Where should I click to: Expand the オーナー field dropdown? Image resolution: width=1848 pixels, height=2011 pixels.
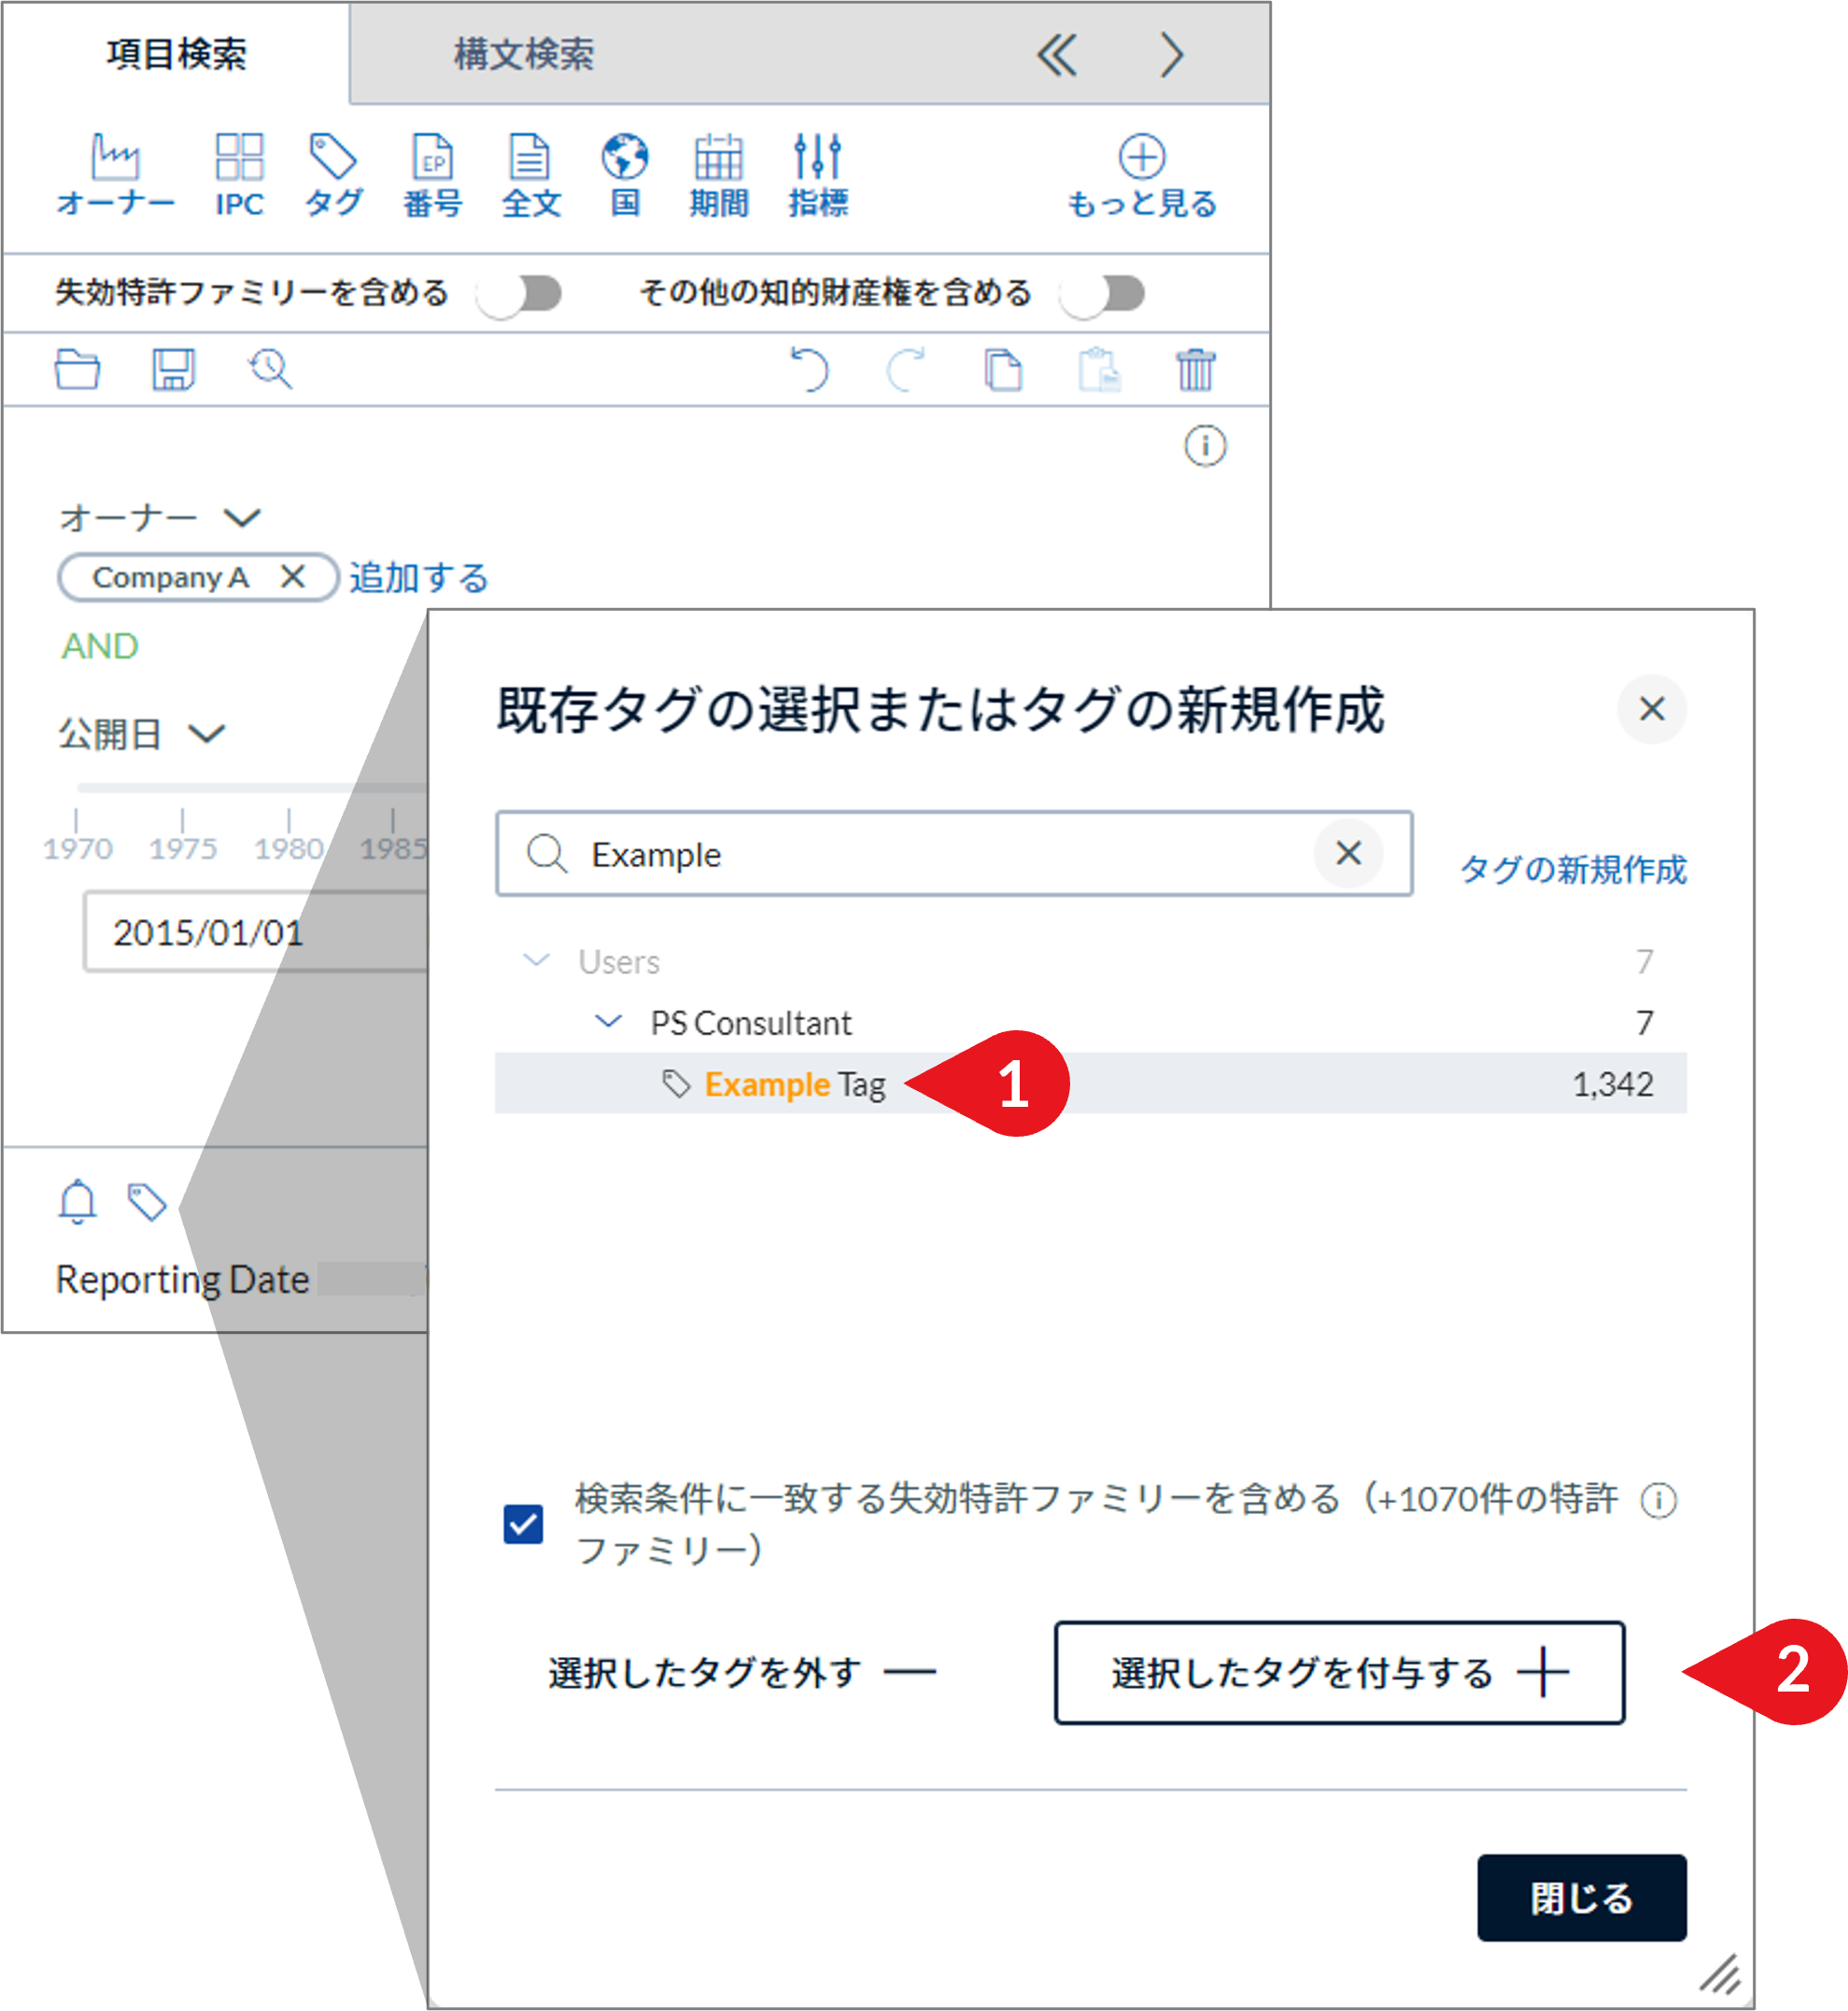242,518
